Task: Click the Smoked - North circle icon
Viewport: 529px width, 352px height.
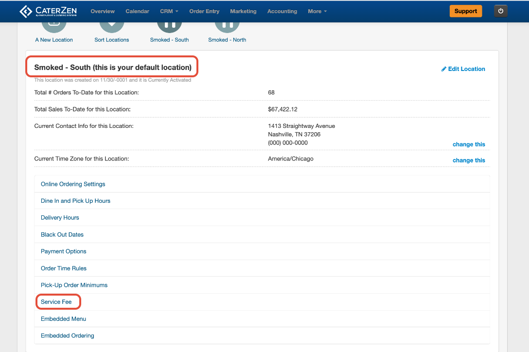Action: 227,27
